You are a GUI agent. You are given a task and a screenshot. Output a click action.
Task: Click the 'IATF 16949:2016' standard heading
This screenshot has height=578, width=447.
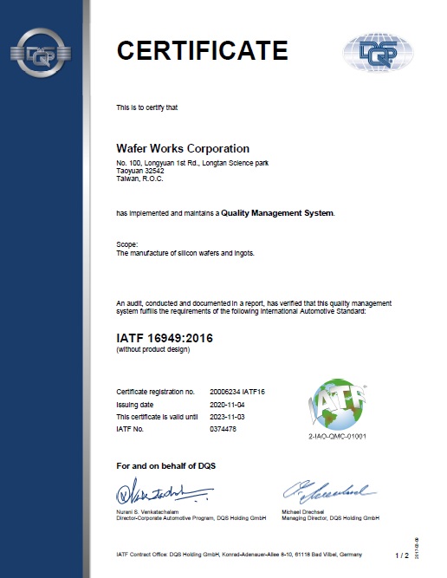165,338
